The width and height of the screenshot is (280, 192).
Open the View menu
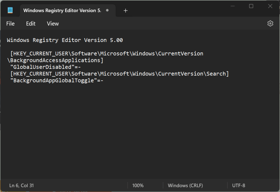click(53, 24)
